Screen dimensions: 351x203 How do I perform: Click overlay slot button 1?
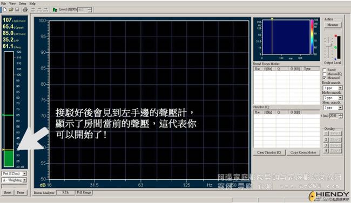[326, 134]
